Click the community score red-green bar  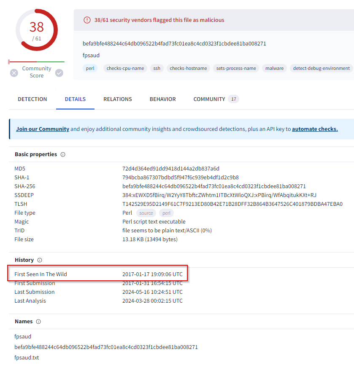click(37, 62)
